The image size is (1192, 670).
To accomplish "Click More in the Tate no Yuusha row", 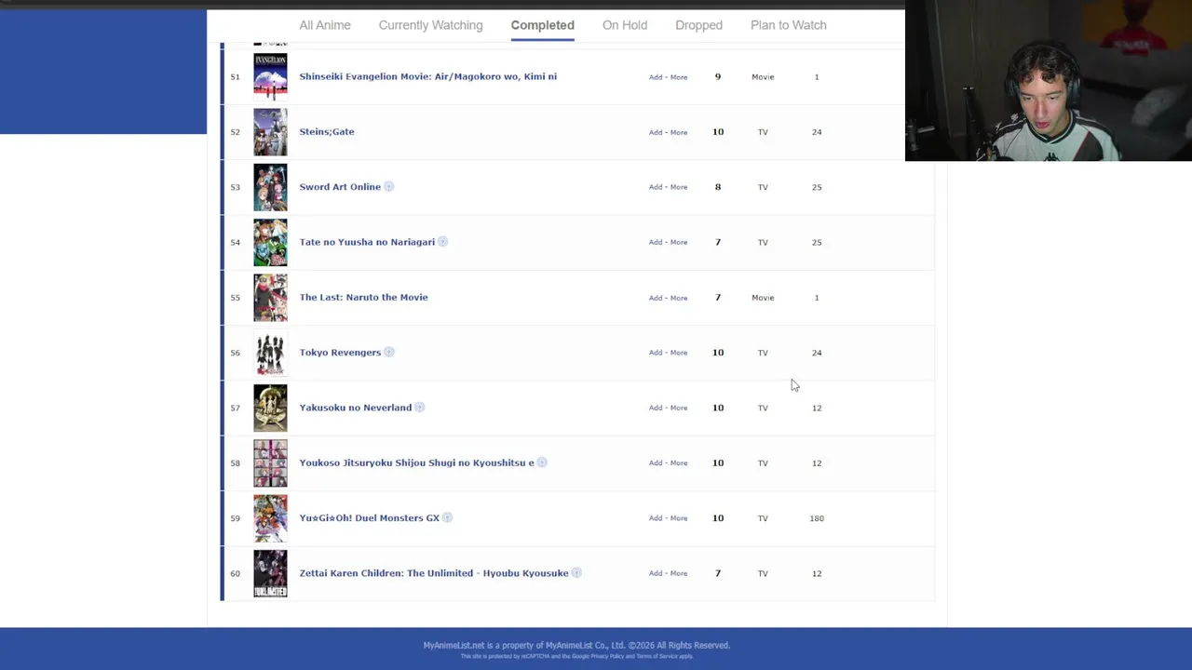I will point(678,242).
